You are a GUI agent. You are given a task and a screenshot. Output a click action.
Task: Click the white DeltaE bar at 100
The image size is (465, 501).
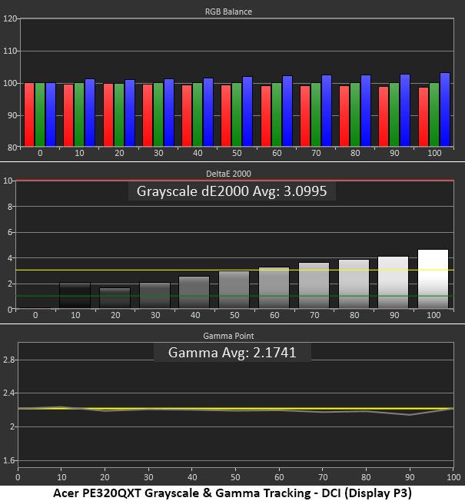pyautogui.click(x=433, y=279)
